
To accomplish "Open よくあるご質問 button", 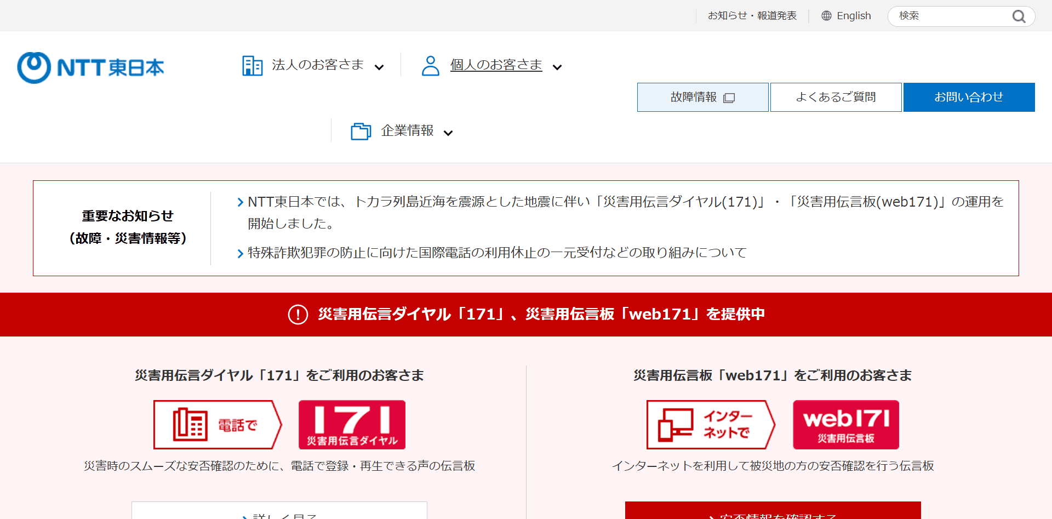I will click(x=836, y=98).
